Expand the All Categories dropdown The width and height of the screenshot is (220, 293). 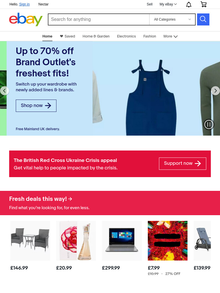tap(172, 19)
